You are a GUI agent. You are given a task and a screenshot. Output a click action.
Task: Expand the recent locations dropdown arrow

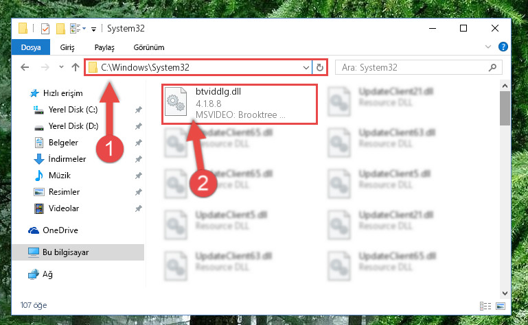61,67
